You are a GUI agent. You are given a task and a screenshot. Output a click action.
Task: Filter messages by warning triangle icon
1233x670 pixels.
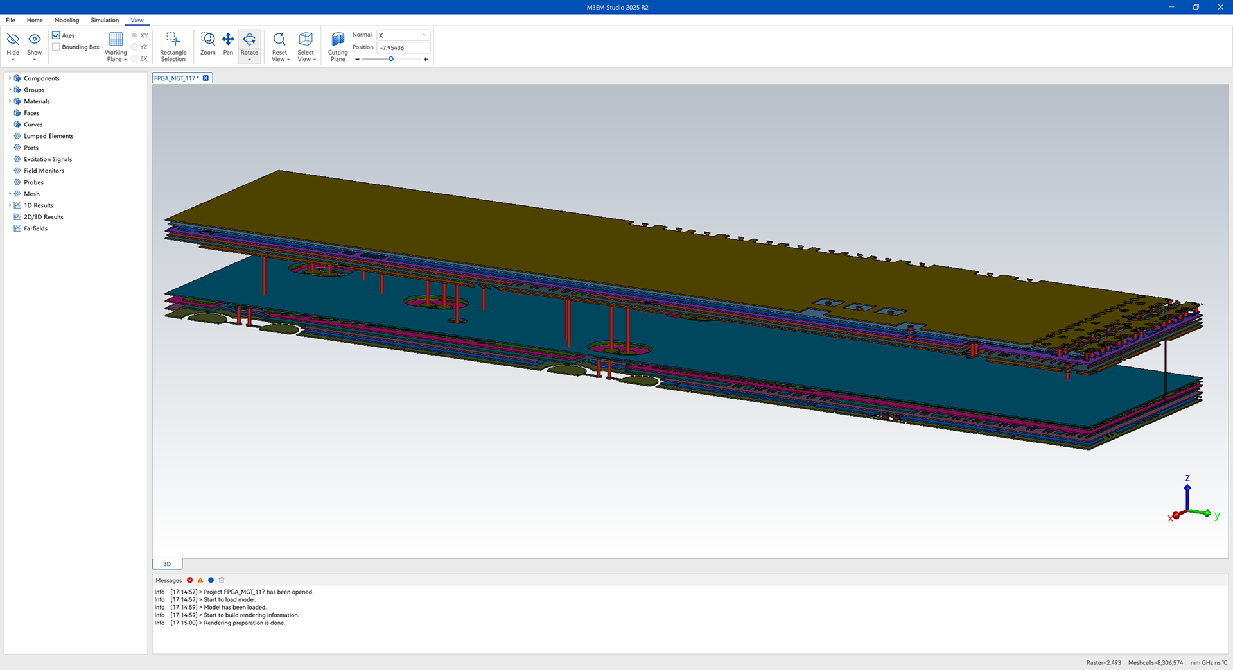[200, 580]
